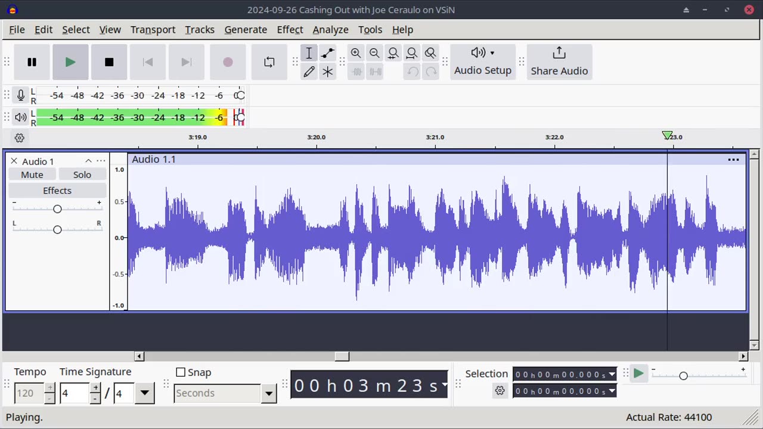Viewport: 763px width, 429px height.
Task: Collapse the Audio 1 track
Action: (88, 161)
